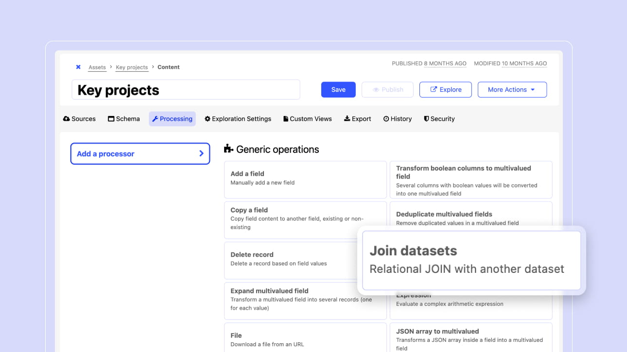The width and height of the screenshot is (627, 352).
Task: Open the Export tab
Action: coord(357,119)
